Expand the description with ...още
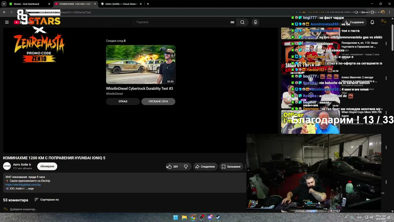 (30, 189)
